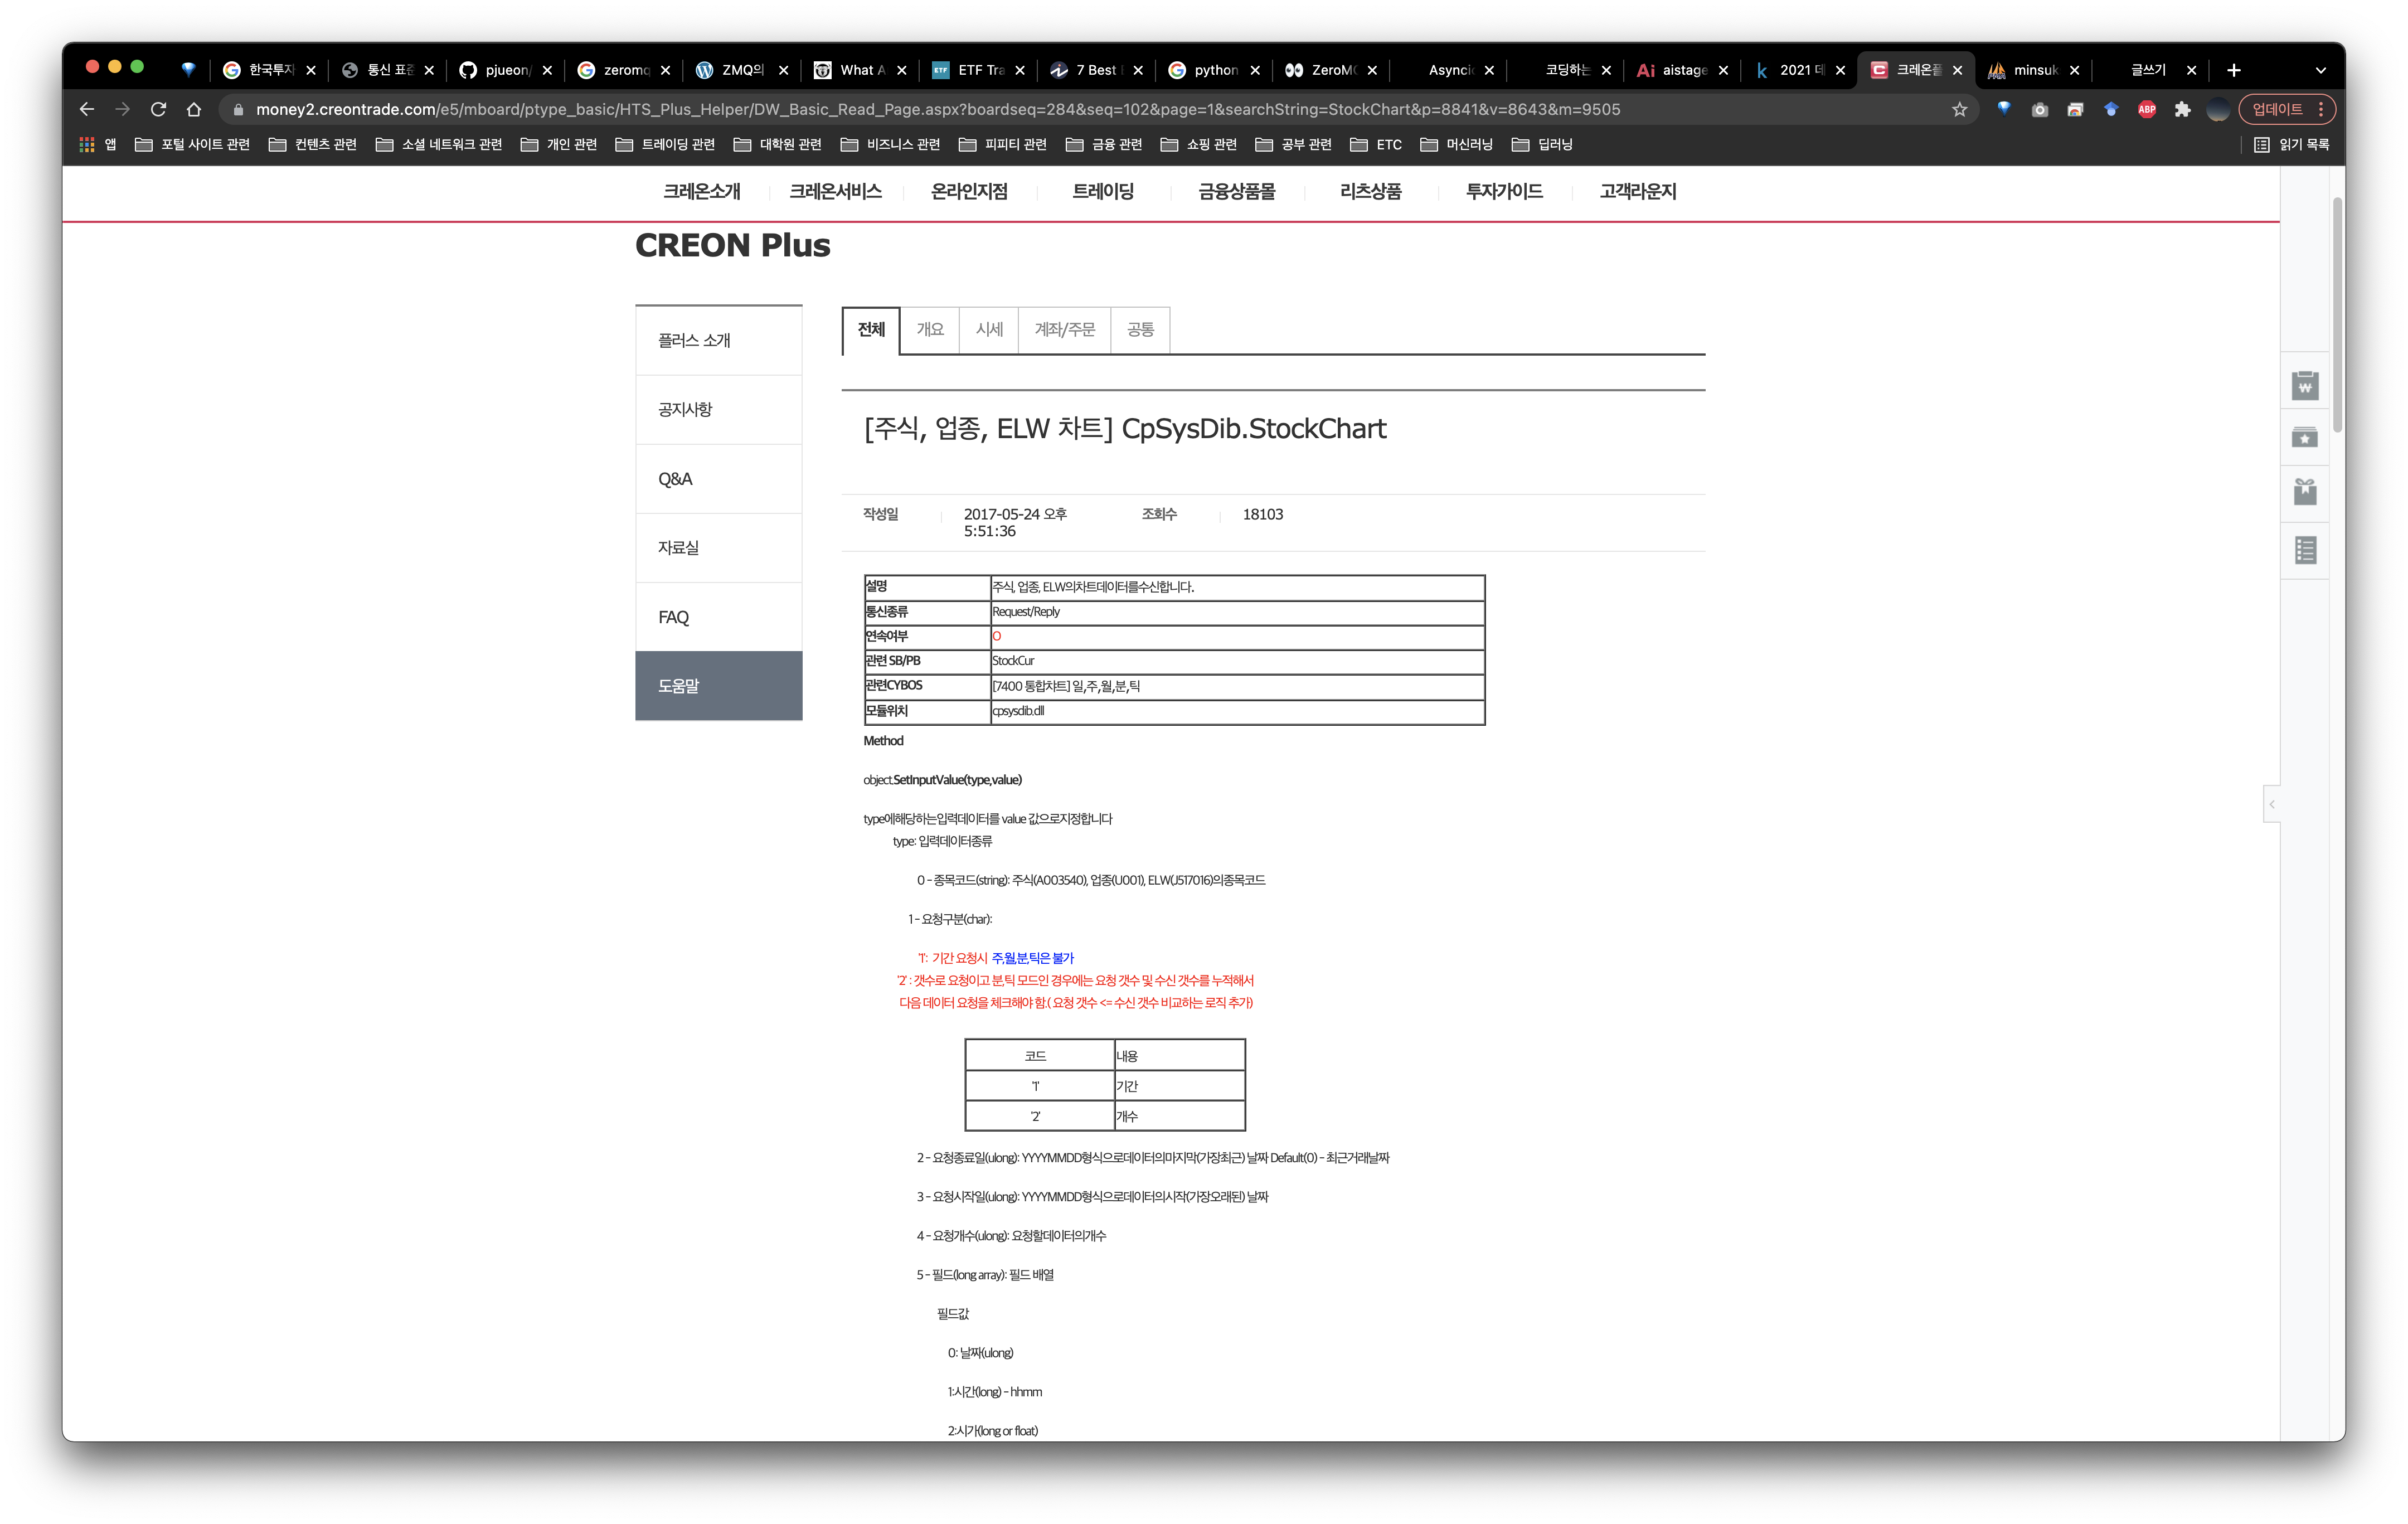Click the list document quick menu icon
The width and height of the screenshot is (2408, 1524).
(2305, 550)
